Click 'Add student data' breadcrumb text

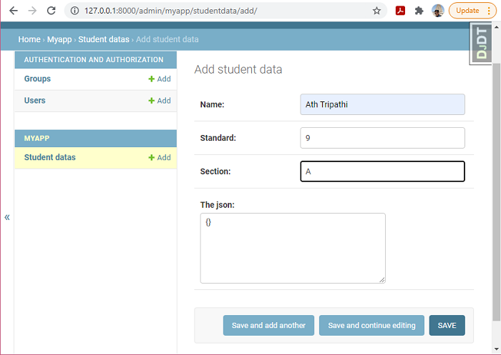pos(167,39)
